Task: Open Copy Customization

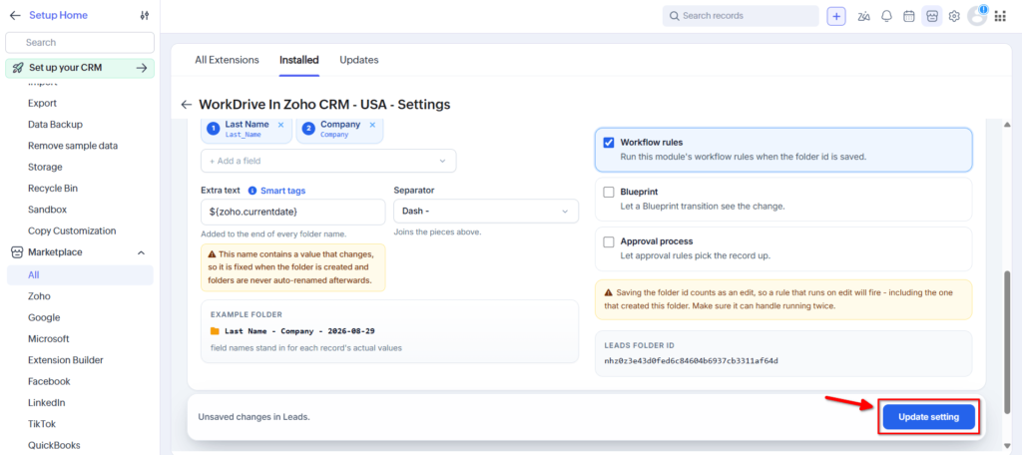Action: click(x=72, y=230)
